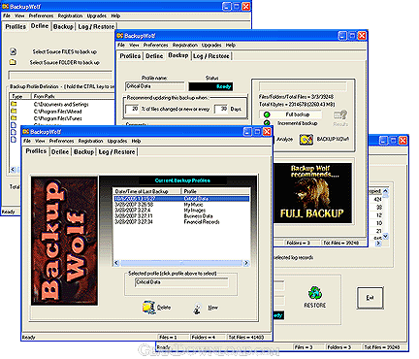The image size is (419, 359).
Task: Click the FULL BACKUP wolf recommendation image
Action: (x=312, y=193)
